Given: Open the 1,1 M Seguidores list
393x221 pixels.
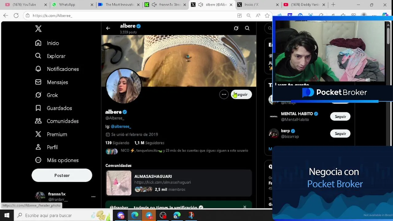Looking at the screenshot, I should (149, 143).
